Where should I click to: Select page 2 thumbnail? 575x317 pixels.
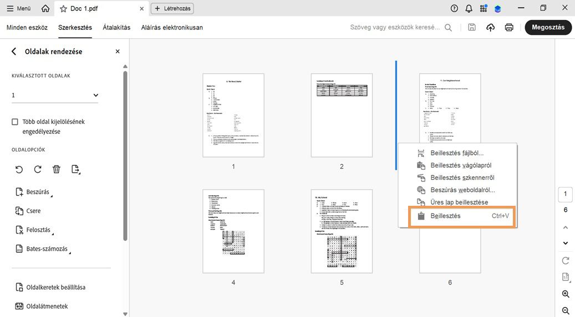coord(342,115)
